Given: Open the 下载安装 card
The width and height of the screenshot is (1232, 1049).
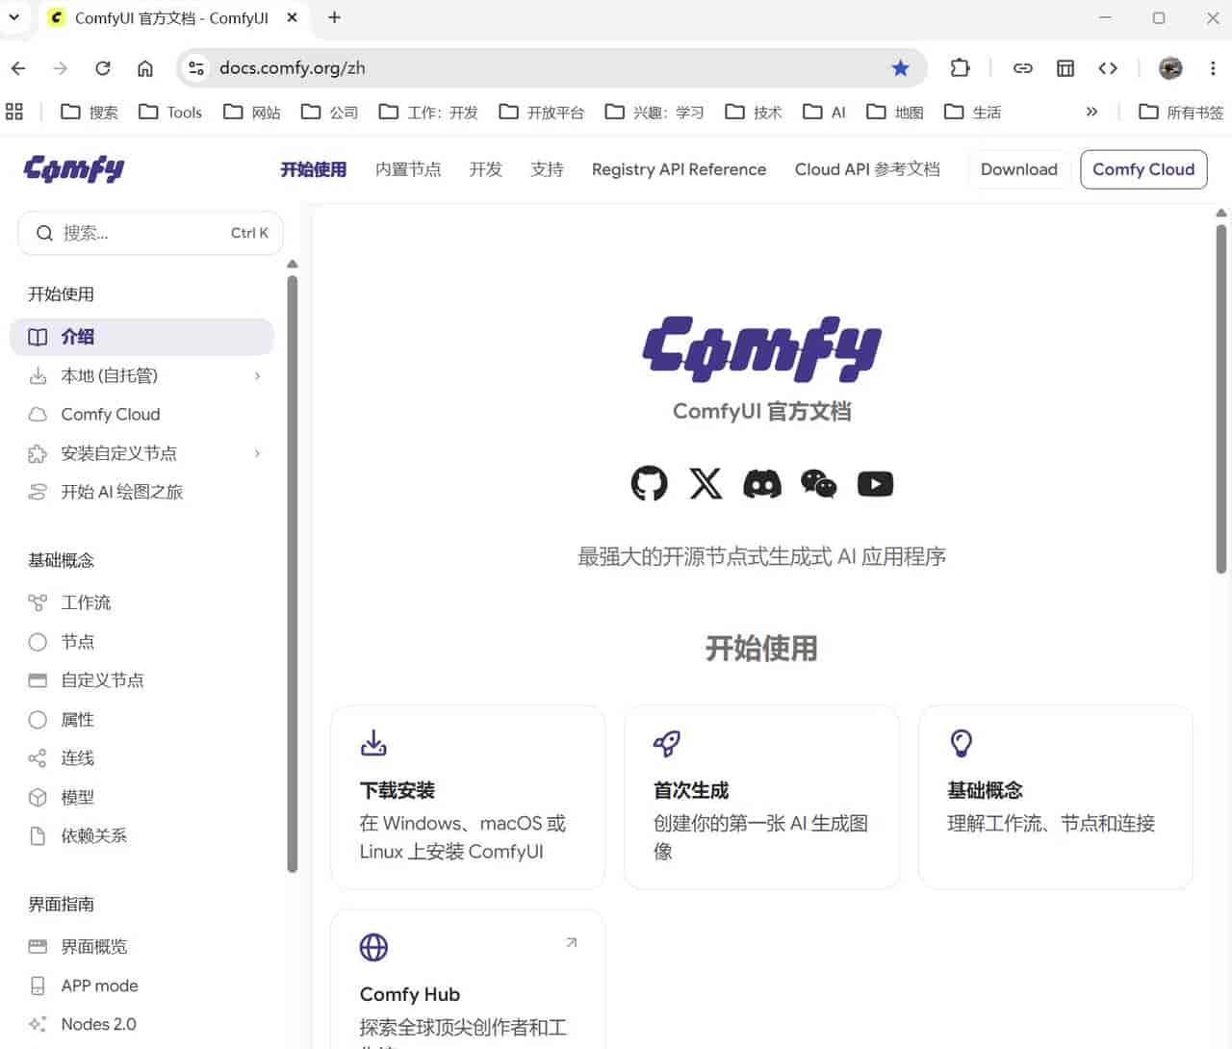Looking at the screenshot, I should click(x=468, y=797).
